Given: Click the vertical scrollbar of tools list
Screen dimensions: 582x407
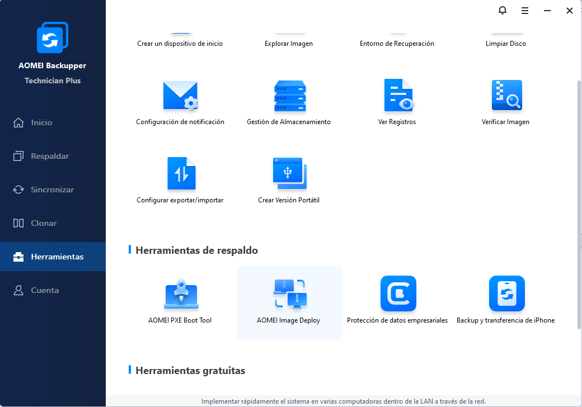Looking at the screenshot, I should coord(579,204).
